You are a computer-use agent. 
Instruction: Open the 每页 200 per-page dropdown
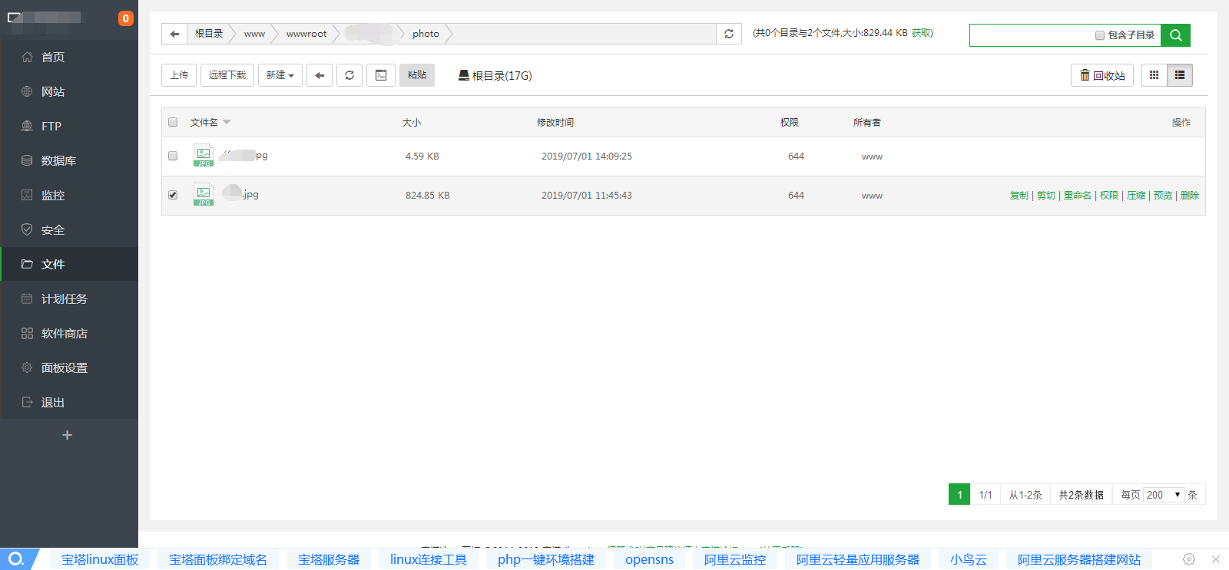pos(1164,495)
